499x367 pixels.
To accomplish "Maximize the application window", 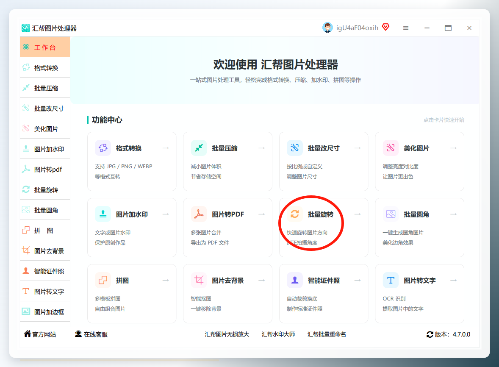I will point(448,28).
